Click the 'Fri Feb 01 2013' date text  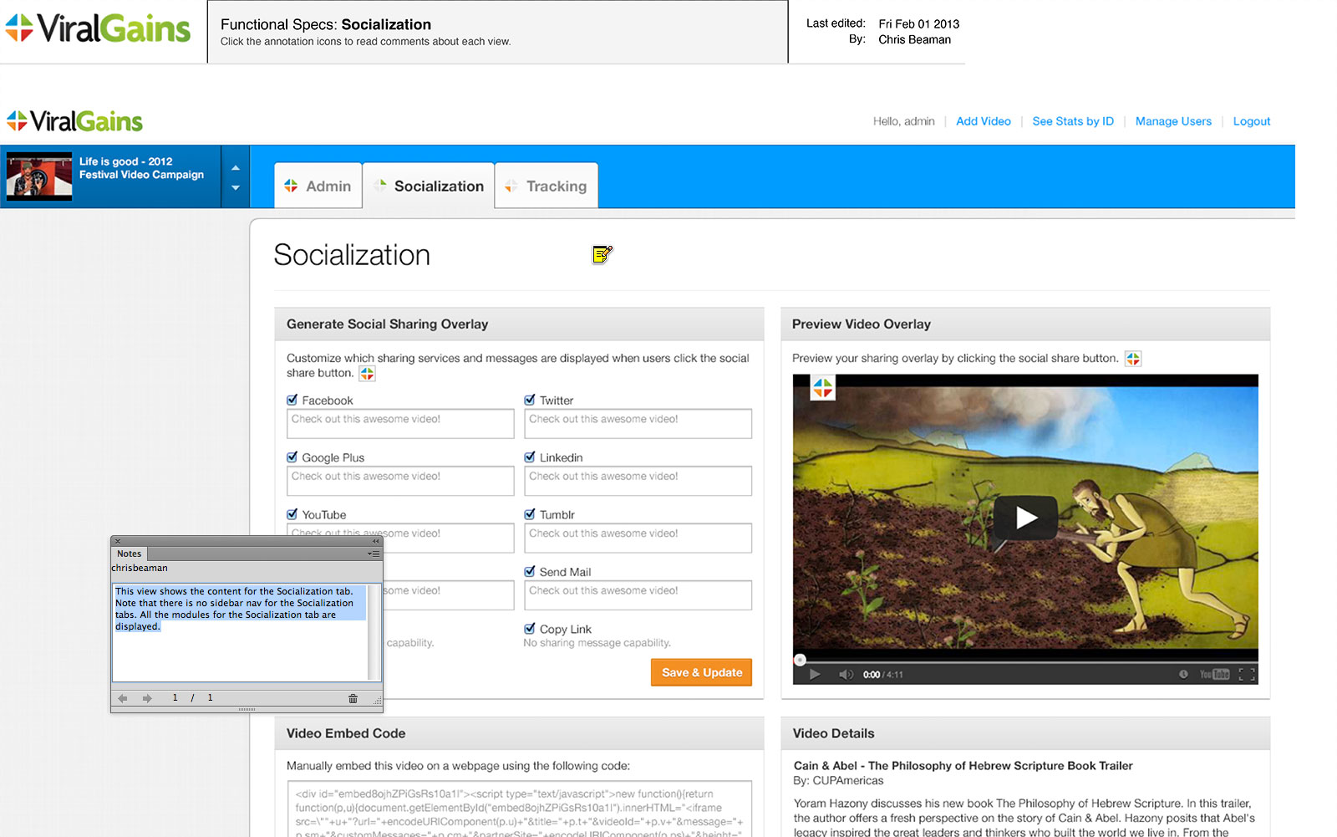point(918,23)
